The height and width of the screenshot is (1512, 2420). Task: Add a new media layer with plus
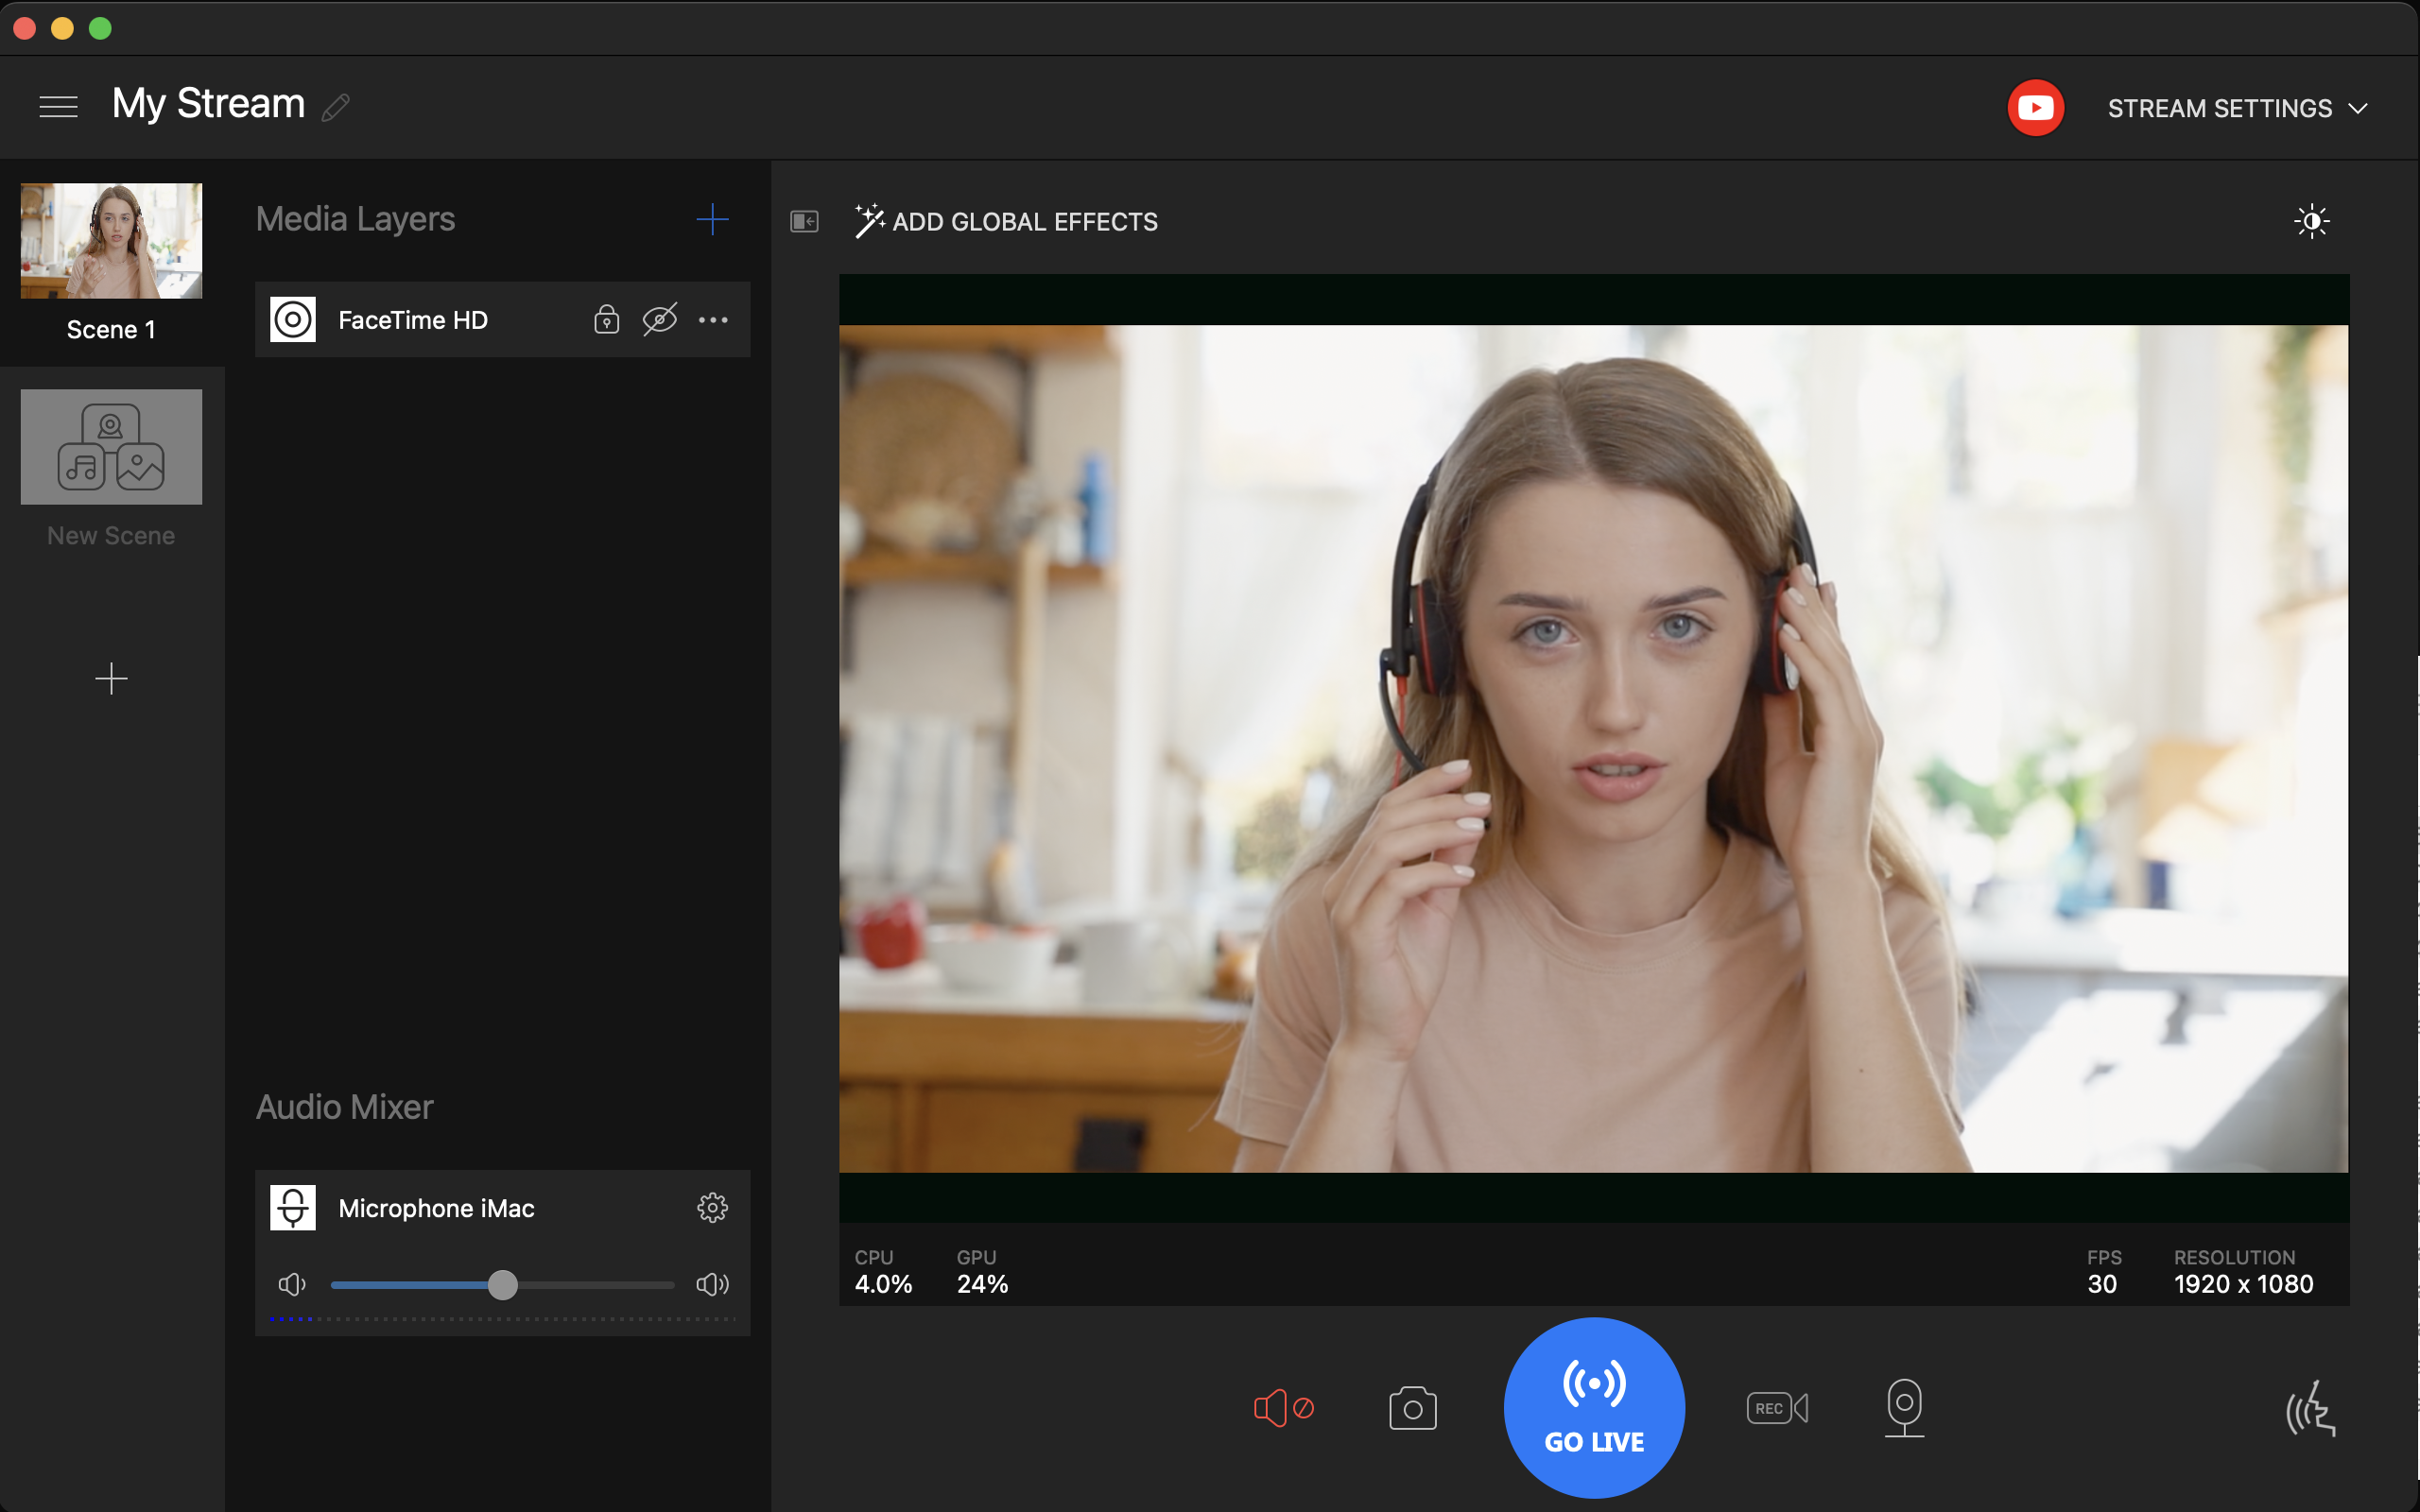tap(712, 219)
